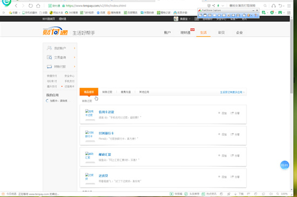The image size is (297, 197).
Task: Reload the page with the refresh icon
Action: click(30, 6)
